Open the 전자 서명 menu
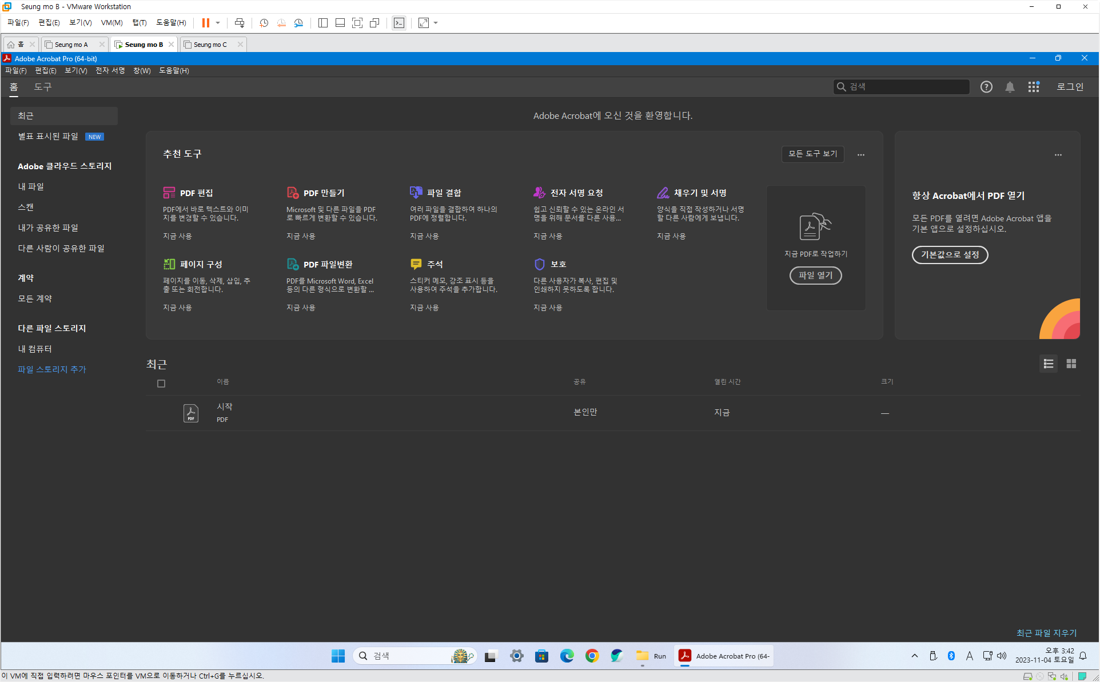 coord(110,70)
